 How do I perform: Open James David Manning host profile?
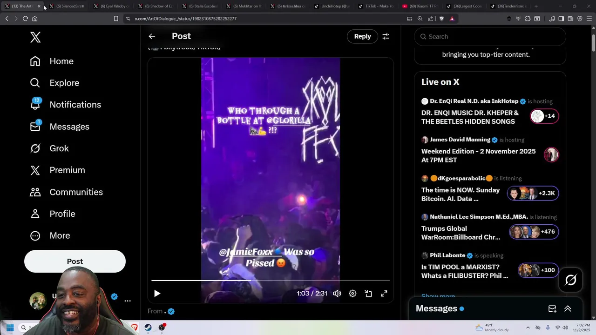460,140
